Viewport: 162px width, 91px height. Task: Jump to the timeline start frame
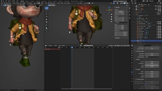[x=84, y=45]
